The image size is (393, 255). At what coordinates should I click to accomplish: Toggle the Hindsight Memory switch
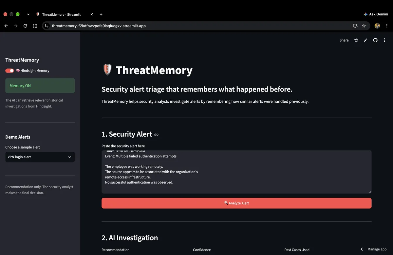point(9,71)
